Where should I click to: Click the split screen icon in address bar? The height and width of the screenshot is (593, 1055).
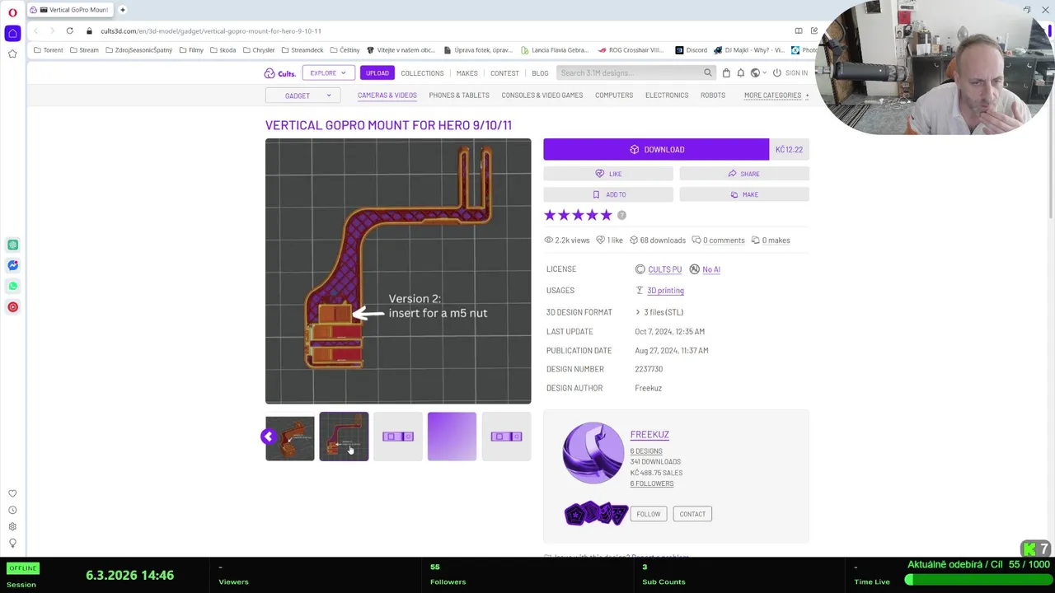pos(798,30)
